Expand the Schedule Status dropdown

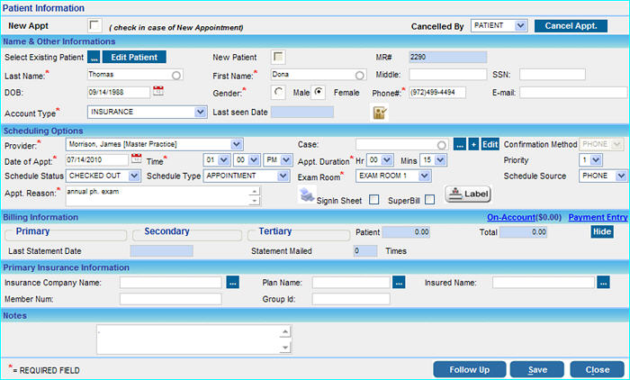(103, 176)
